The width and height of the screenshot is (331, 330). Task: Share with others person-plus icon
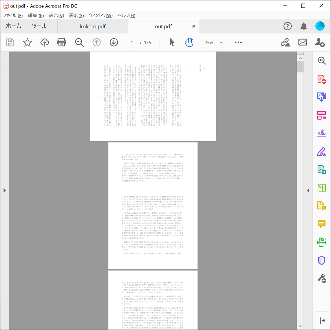click(x=320, y=42)
